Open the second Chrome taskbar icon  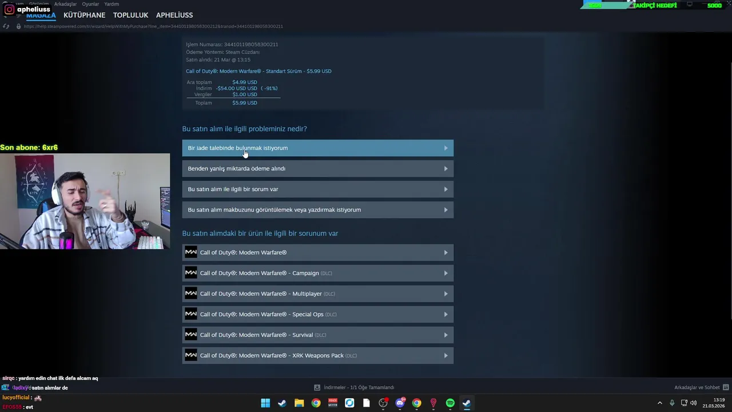point(416,403)
